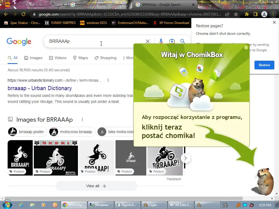This screenshot has width=279, height=209.
Task: Click the ChomikBox hamster character in the corner
Action: pos(265,182)
